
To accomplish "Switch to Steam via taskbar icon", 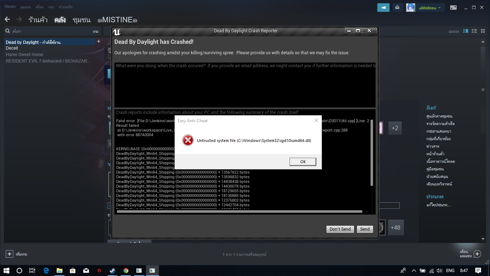I will pos(112,270).
